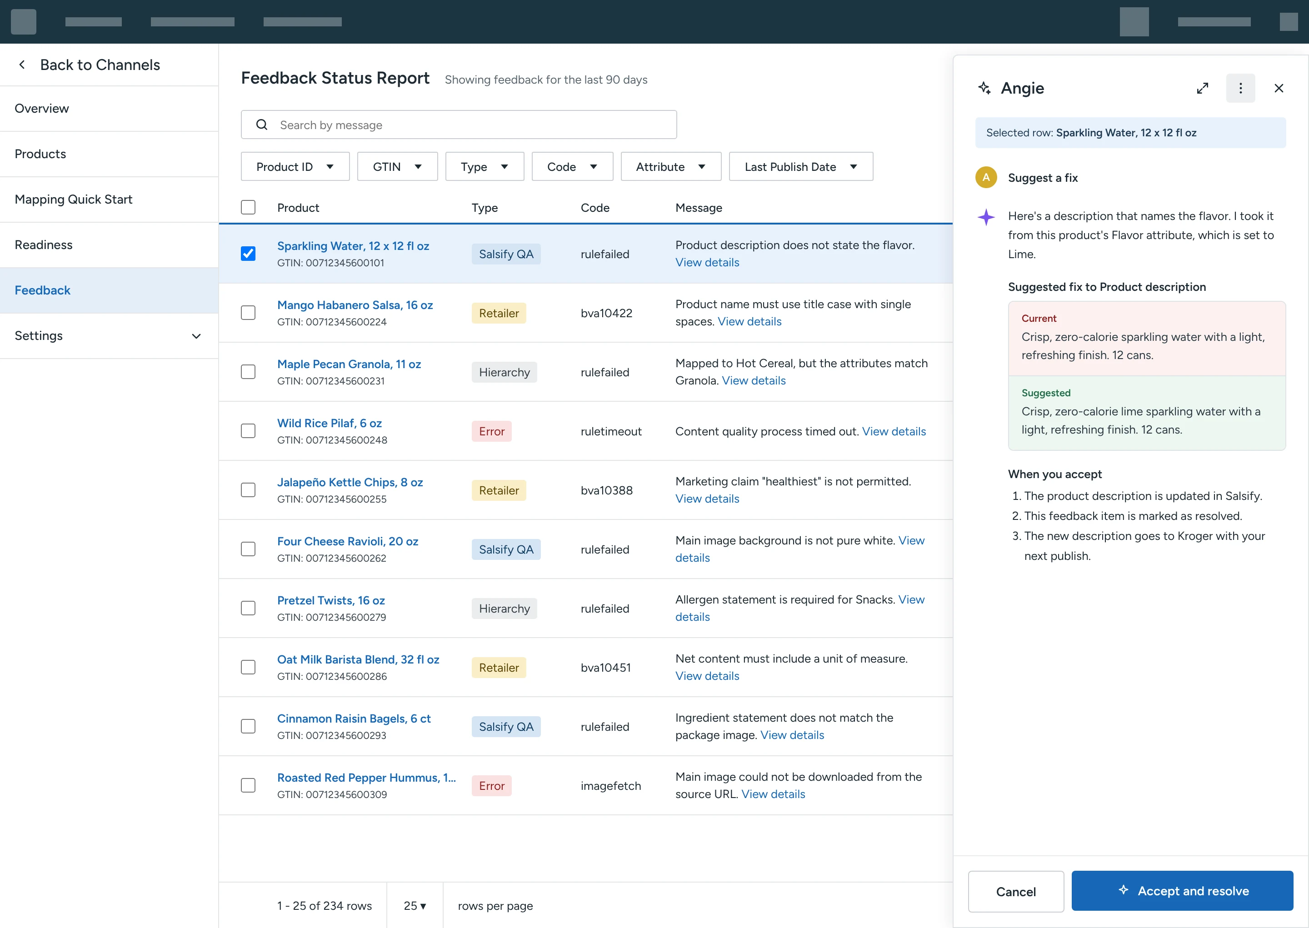Viewport: 1309px width, 928px height.
Task: Close the Angie assistant panel
Action: pyautogui.click(x=1278, y=88)
